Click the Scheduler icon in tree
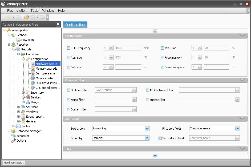 click(x=13, y=136)
